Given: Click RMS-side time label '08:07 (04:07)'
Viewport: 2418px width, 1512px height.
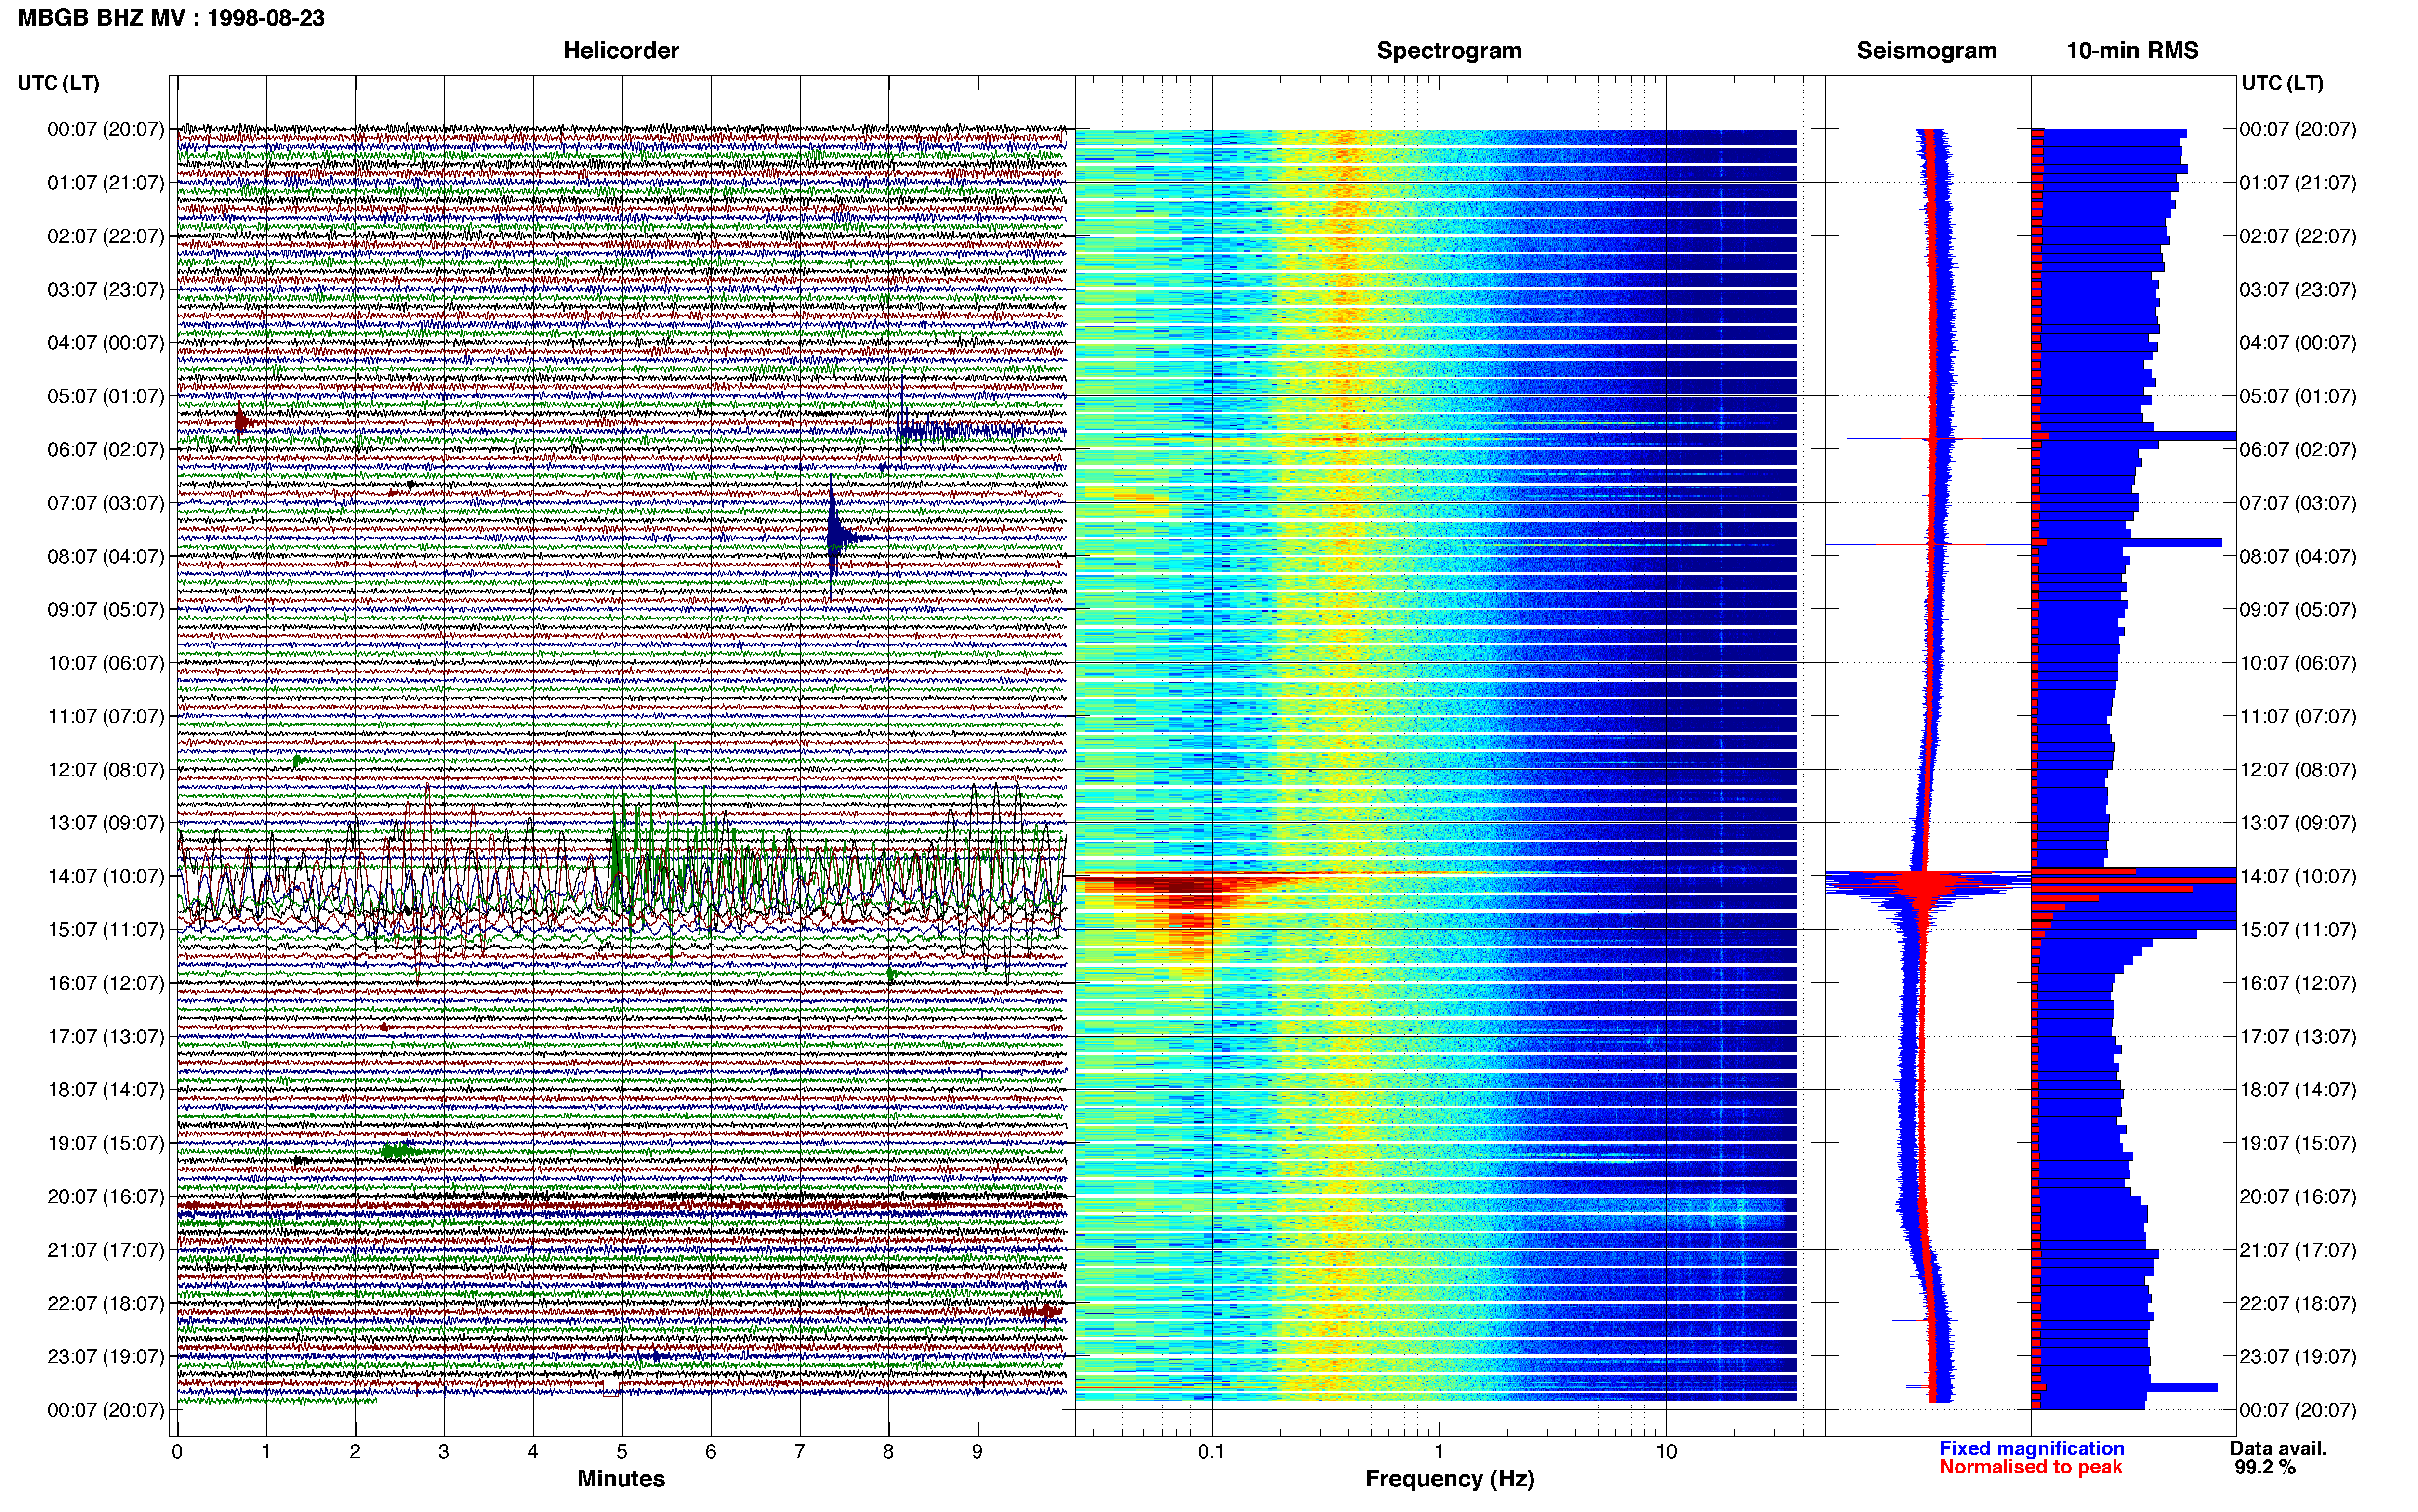Looking at the screenshot, I should [x=2298, y=556].
